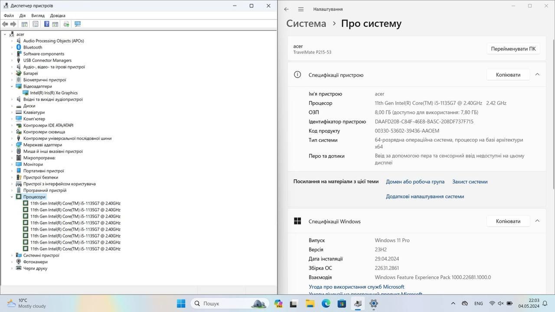Open the clock showing 22:03 04.05.2024
This screenshot has height=312, width=555.
click(x=528, y=303)
